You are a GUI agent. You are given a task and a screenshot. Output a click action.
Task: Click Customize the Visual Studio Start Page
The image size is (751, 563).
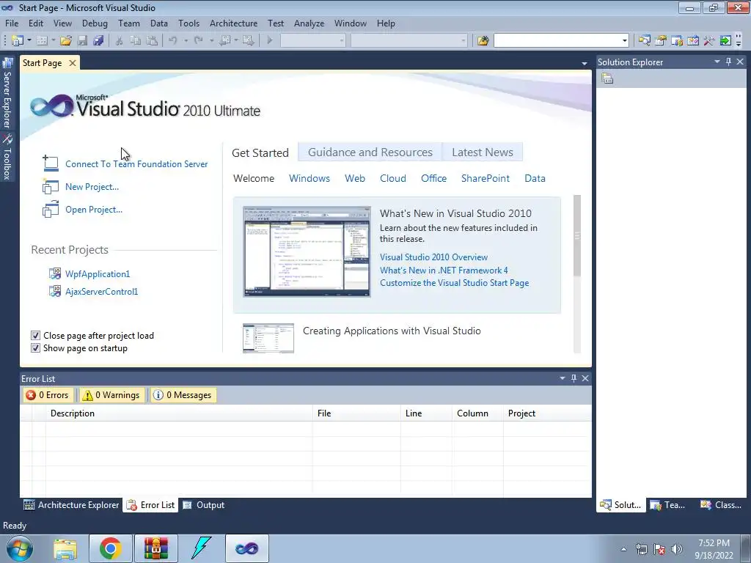pyautogui.click(x=455, y=283)
